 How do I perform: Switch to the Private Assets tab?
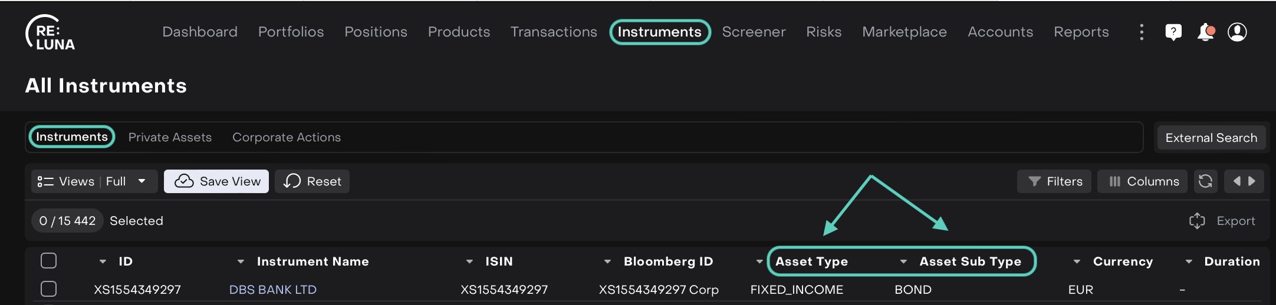170,137
